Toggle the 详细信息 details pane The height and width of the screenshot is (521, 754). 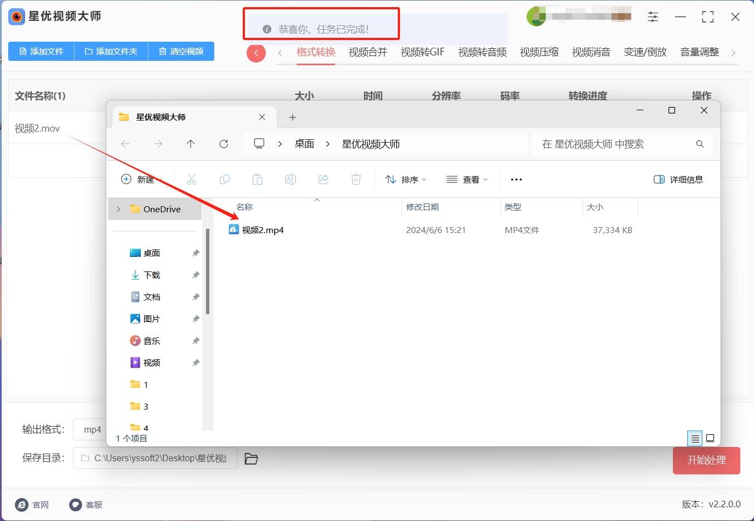[678, 179]
